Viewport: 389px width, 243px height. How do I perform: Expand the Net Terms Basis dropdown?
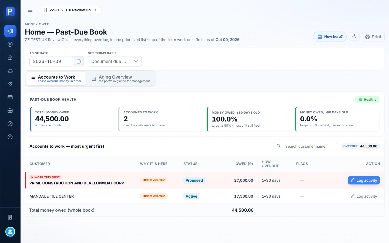click(115, 61)
